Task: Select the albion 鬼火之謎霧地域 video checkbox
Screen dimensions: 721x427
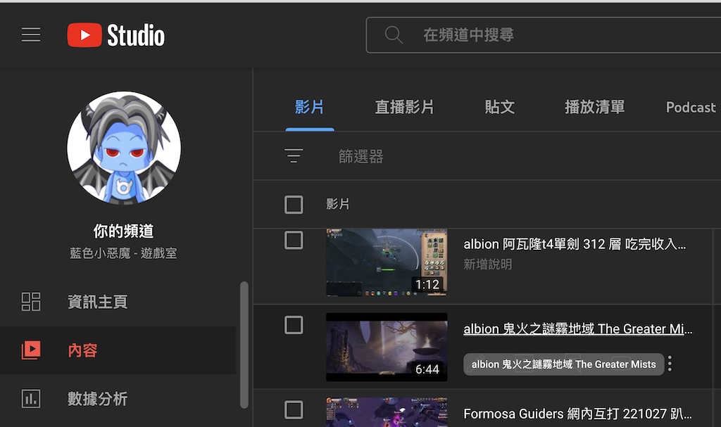Action: [294, 325]
